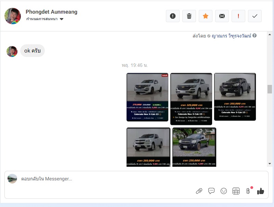
Task: Click the chat scrollbar thumb
Action: 270,89
